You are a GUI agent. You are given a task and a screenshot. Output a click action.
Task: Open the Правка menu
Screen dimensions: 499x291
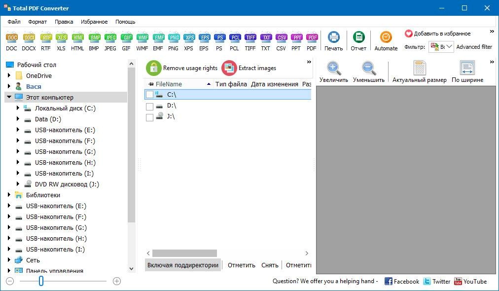(64, 22)
